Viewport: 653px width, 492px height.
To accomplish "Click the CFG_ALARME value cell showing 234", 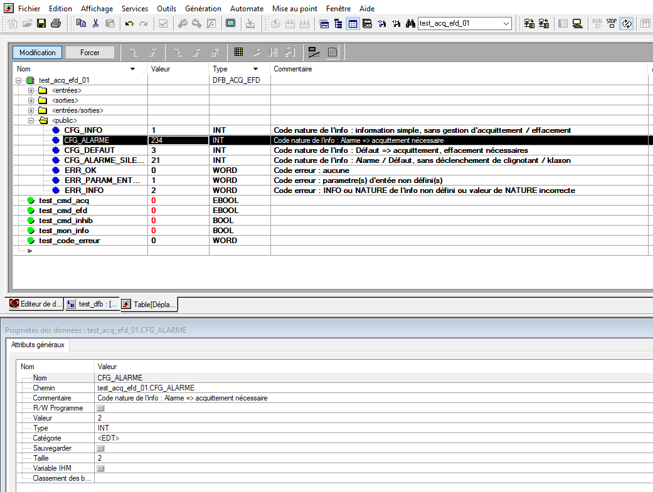I will tap(178, 140).
